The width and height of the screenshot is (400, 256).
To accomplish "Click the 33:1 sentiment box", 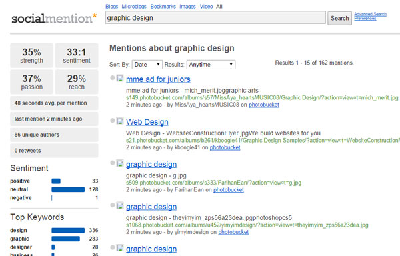I will (77, 55).
